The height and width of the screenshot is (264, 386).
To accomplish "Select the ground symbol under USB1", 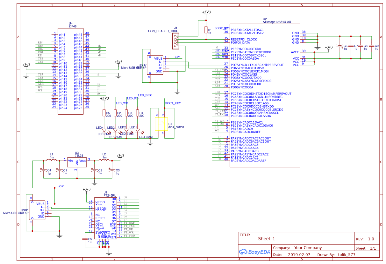I will click(59, 236).
